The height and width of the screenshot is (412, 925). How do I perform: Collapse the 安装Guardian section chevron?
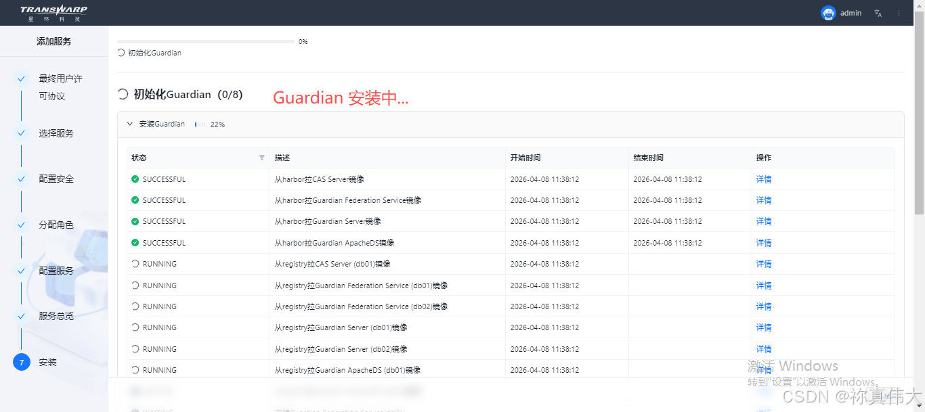pos(130,124)
